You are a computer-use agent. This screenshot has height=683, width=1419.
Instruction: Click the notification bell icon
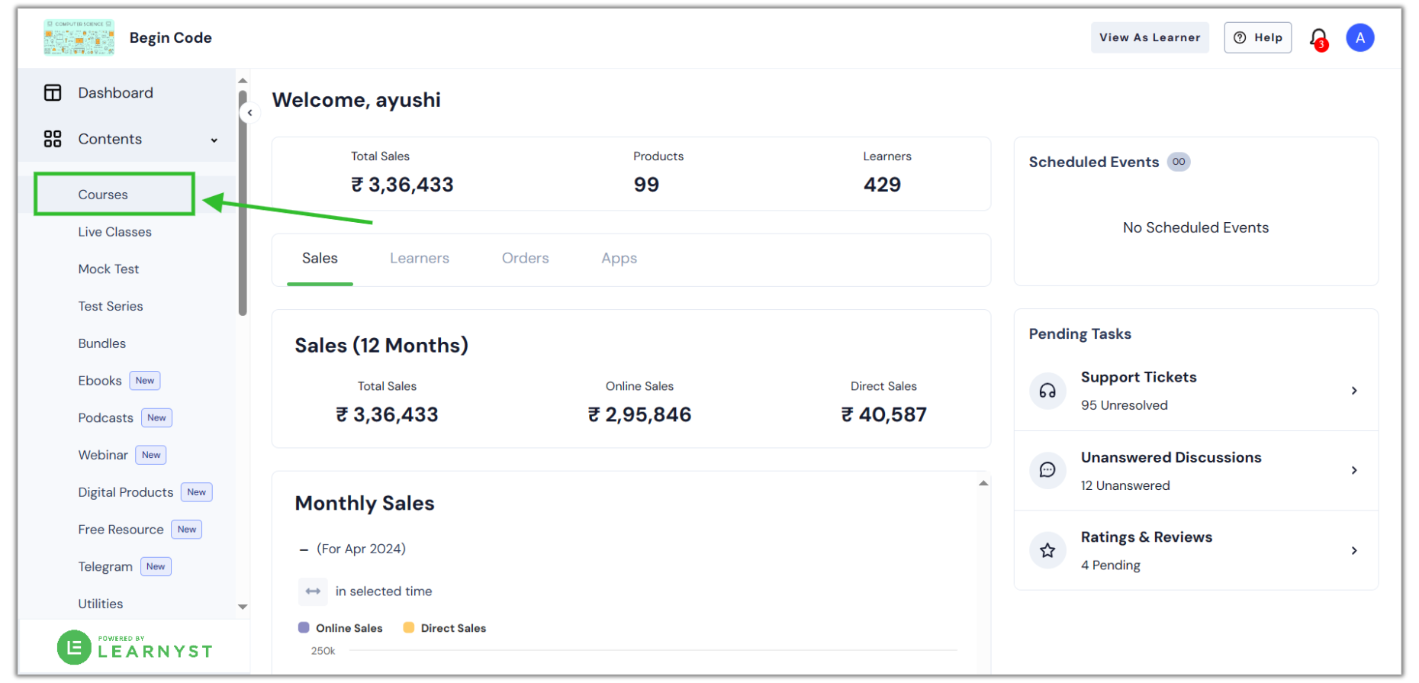(x=1318, y=38)
